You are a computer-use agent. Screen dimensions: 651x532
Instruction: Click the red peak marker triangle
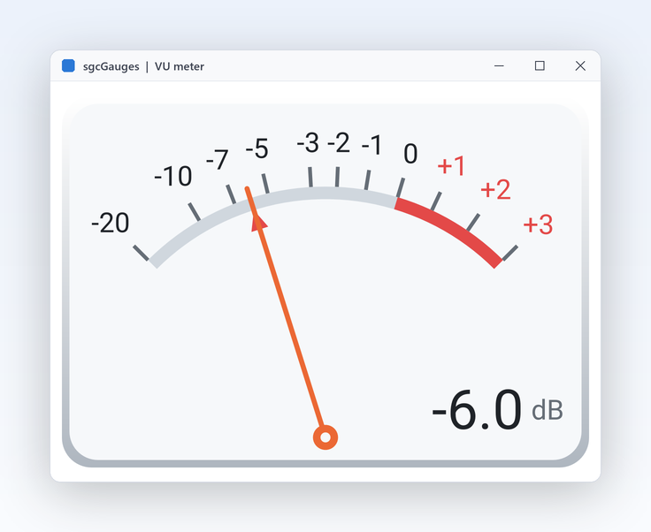click(x=259, y=223)
